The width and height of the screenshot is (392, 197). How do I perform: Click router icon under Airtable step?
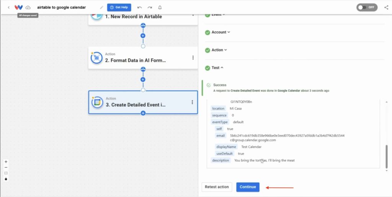(143, 26)
